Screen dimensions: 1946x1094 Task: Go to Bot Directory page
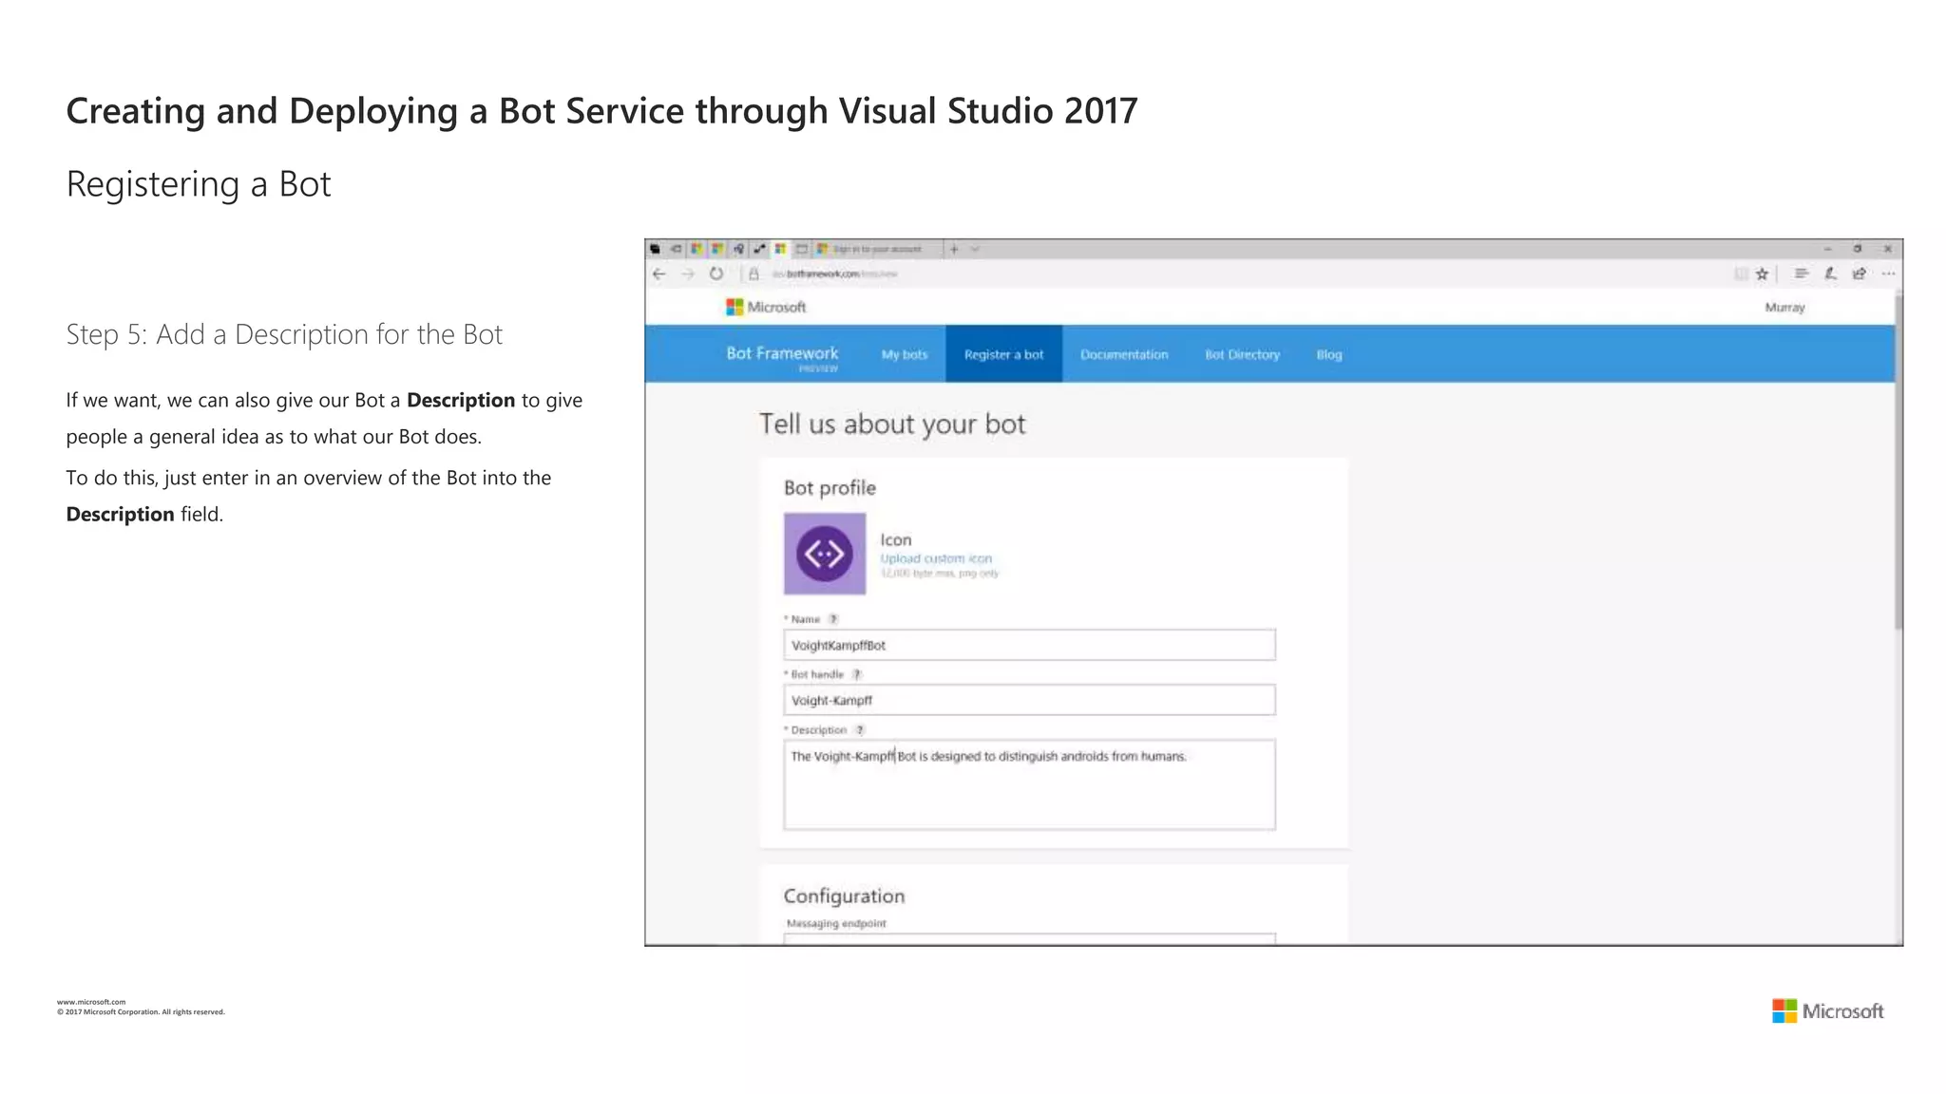pyautogui.click(x=1242, y=354)
